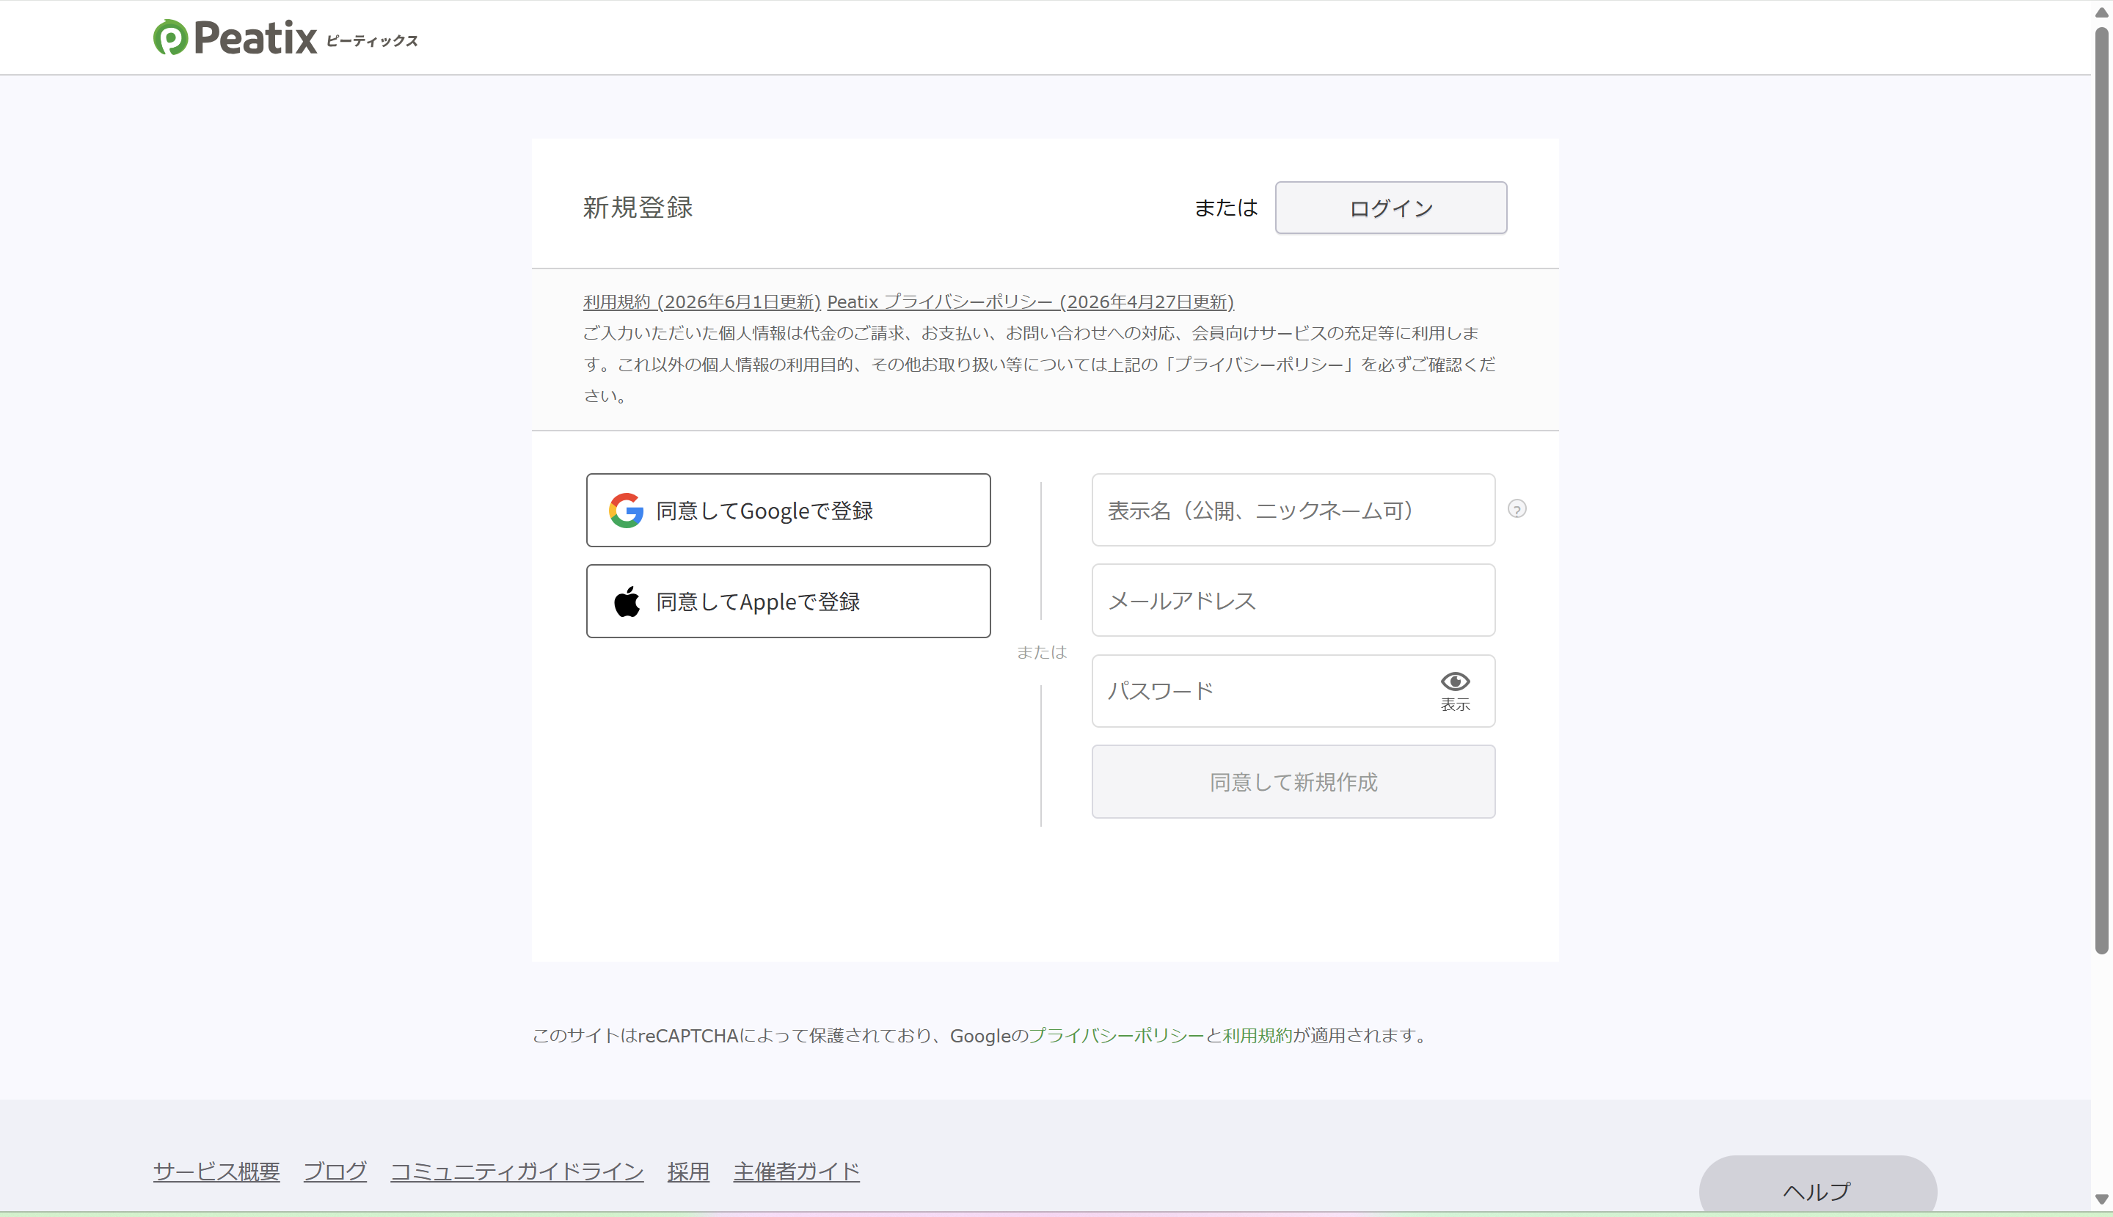Viewport: 2113px width, 1217px height.
Task: Click the vertical scrollbar thumb
Action: (x=2101, y=490)
